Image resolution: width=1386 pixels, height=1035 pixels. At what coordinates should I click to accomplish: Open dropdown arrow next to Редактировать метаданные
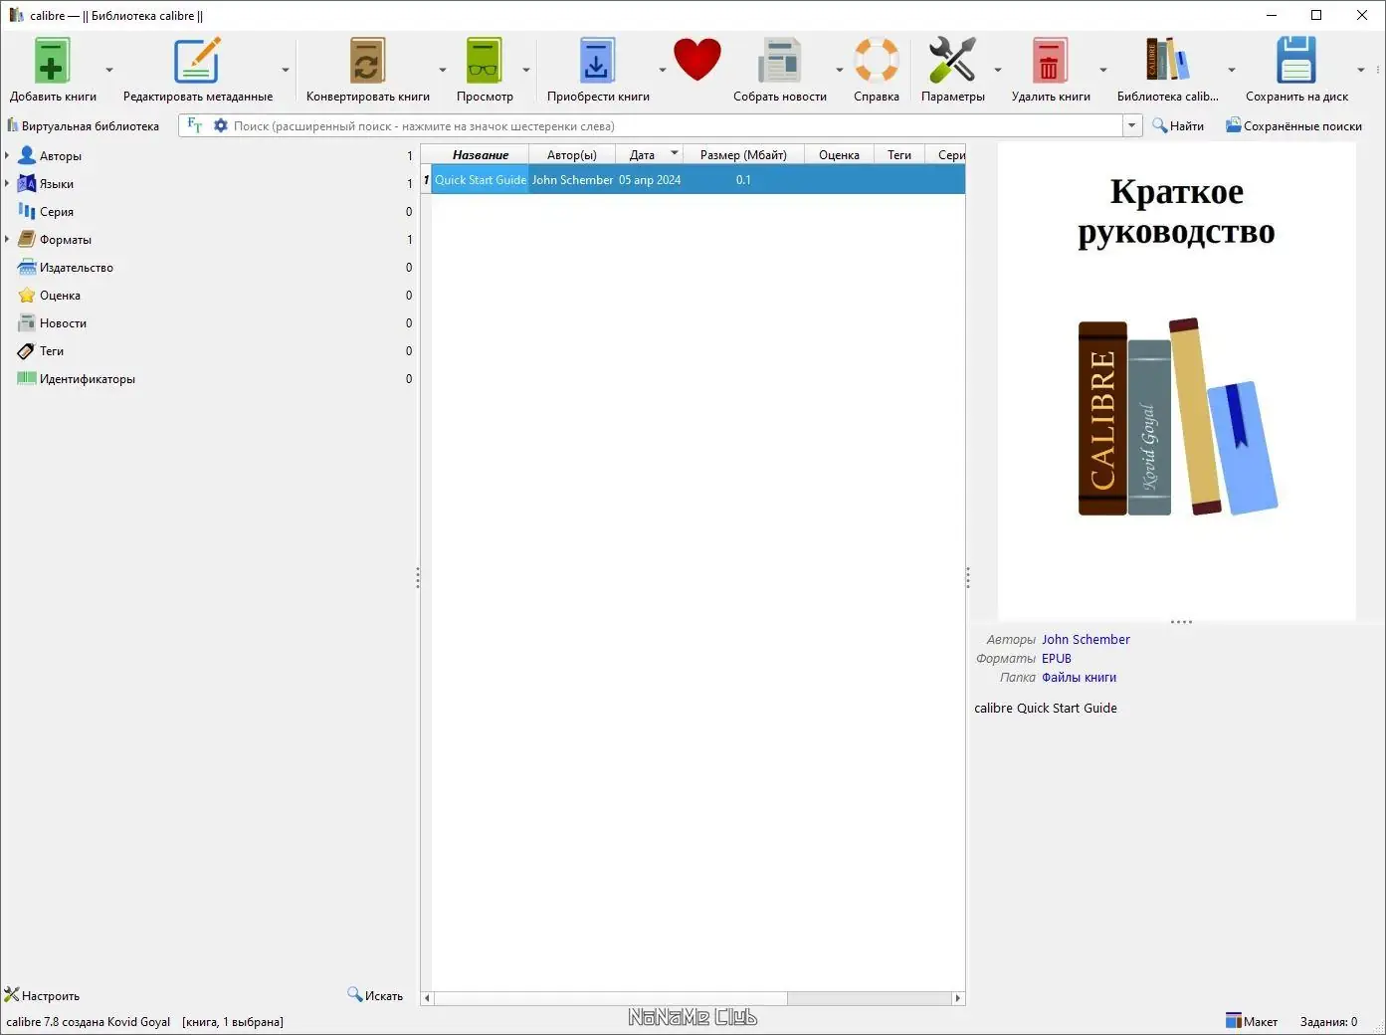click(x=286, y=70)
